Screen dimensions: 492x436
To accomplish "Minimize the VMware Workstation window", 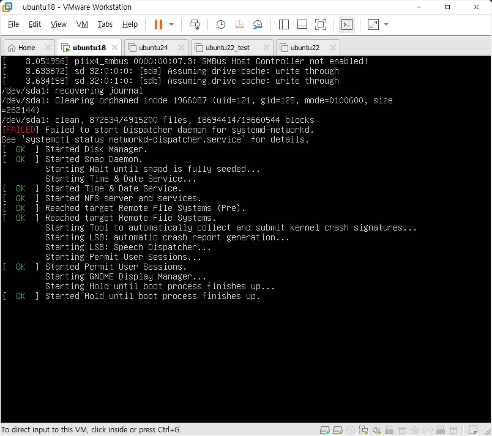I will click(x=419, y=7).
